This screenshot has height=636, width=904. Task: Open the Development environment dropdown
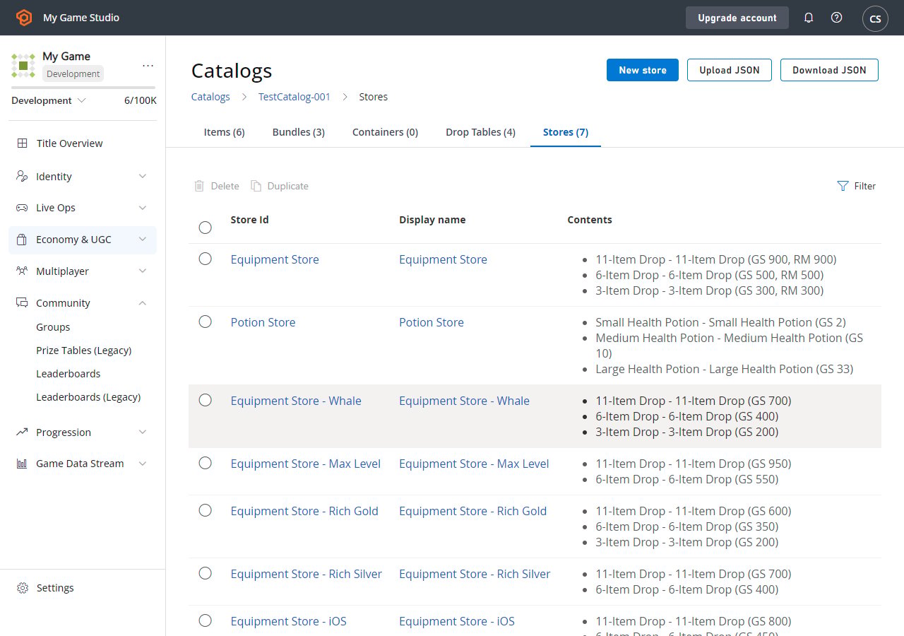tap(49, 100)
